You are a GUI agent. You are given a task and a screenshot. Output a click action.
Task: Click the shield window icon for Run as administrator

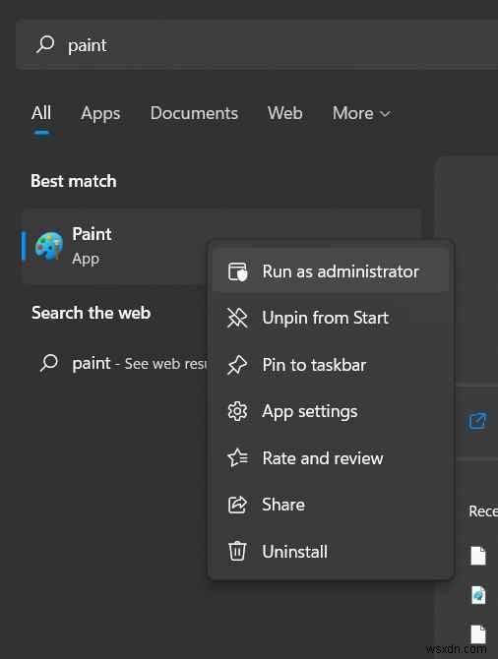click(237, 271)
